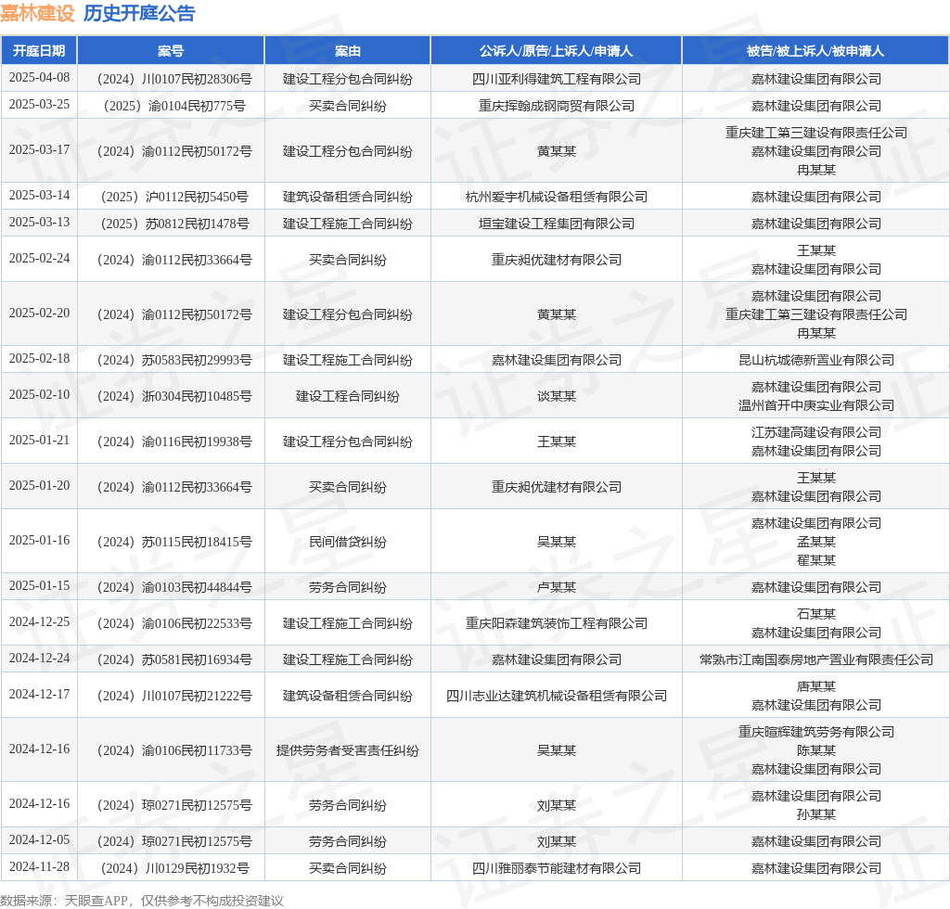This screenshot has width=950, height=909.
Task: Click date 2025-01-20
Action: (x=39, y=486)
